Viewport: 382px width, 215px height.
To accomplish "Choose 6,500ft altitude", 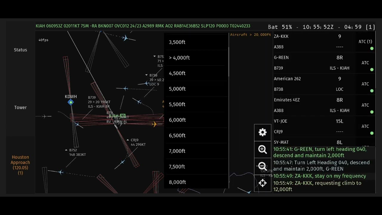I will (196, 135).
